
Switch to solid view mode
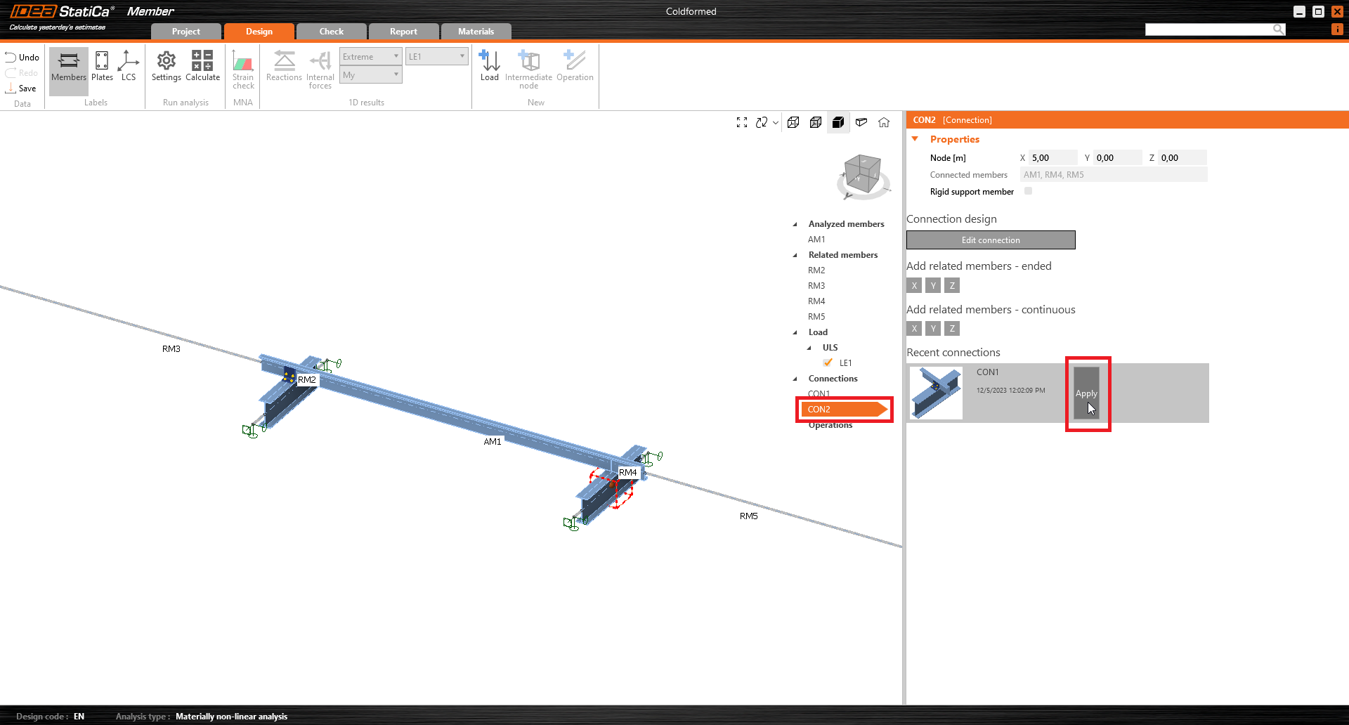[x=838, y=123]
